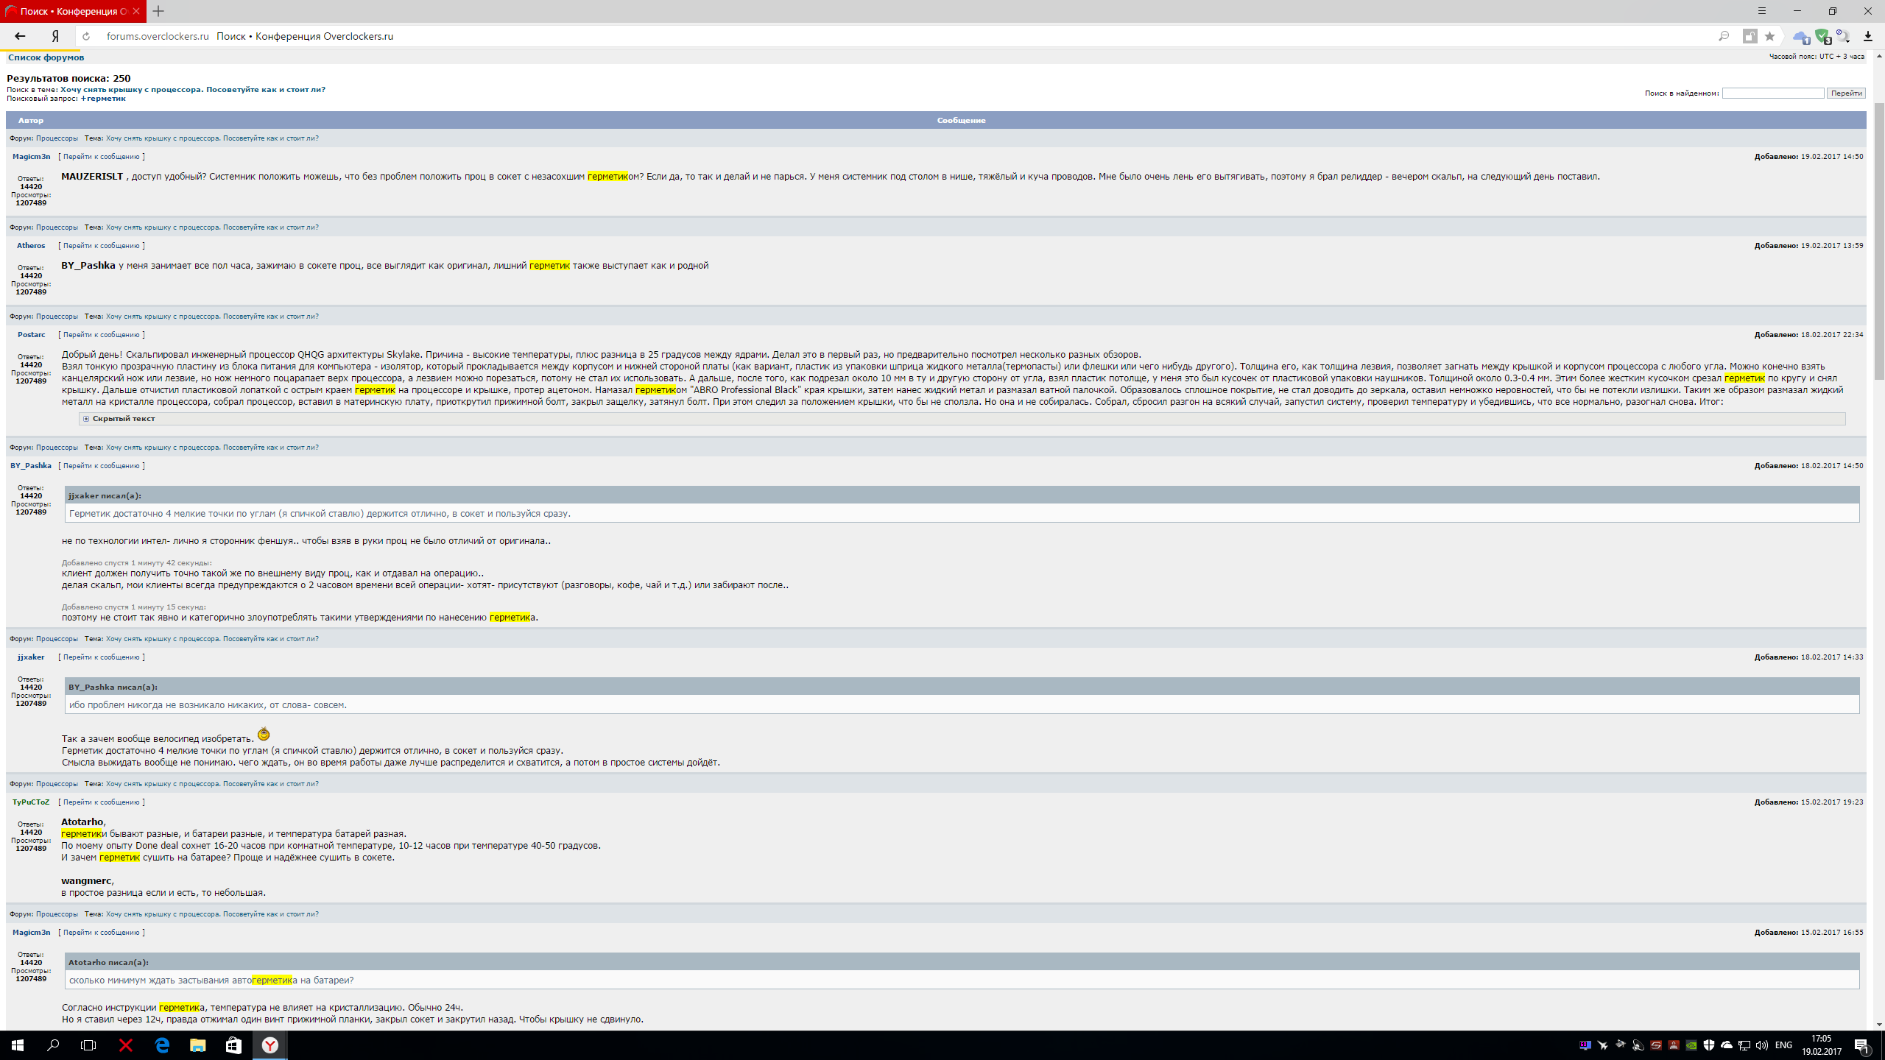Open browser downloads via arrow icon
Viewport: 1885px width, 1060px height.
pyautogui.click(x=1867, y=36)
